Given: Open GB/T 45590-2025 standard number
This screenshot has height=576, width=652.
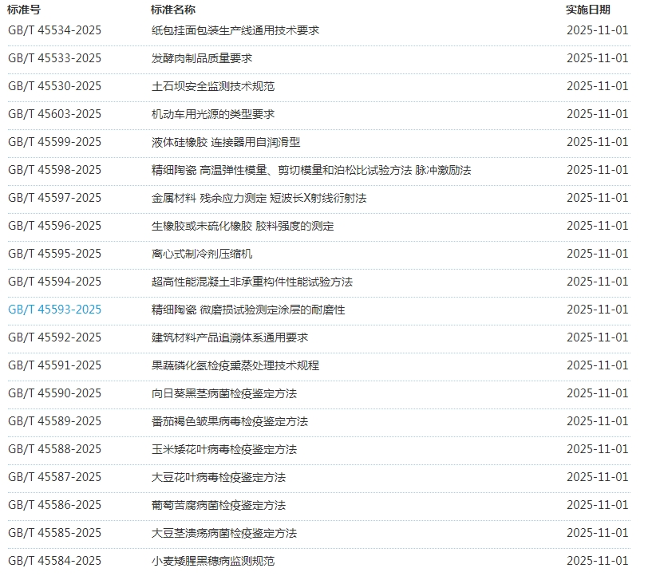Looking at the screenshot, I should (x=54, y=393).
